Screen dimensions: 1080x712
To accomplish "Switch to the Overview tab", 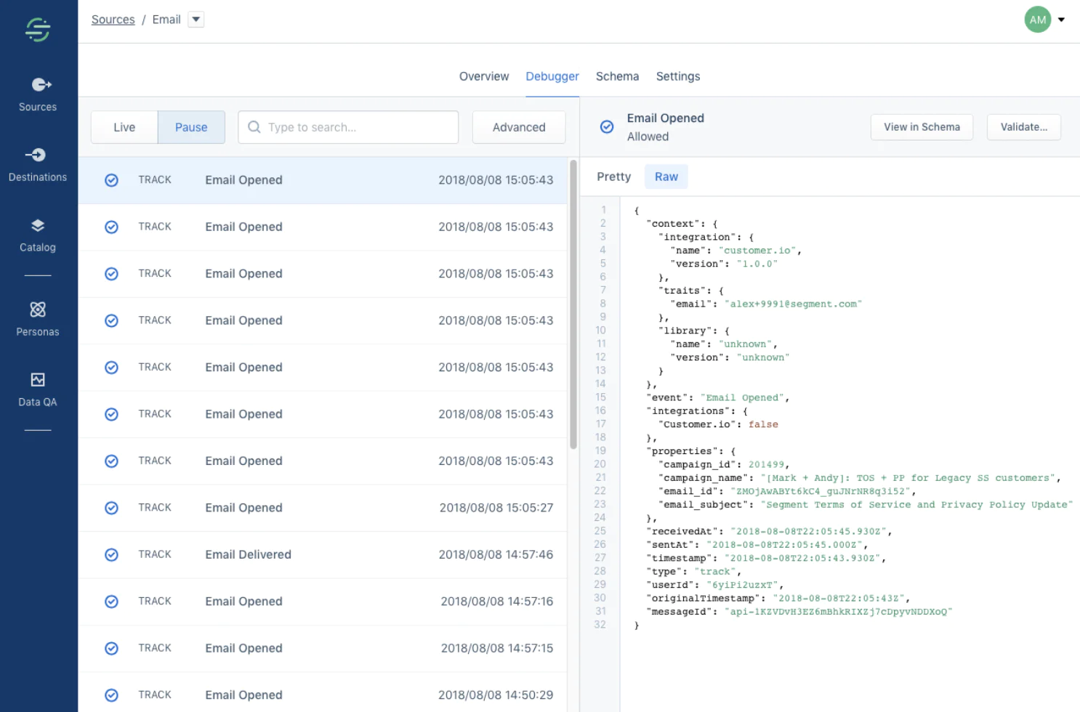I will [x=483, y=76].
